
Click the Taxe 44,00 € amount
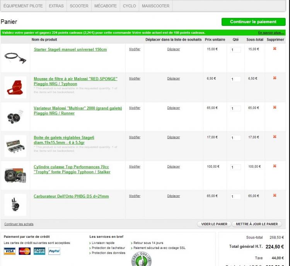278,258
